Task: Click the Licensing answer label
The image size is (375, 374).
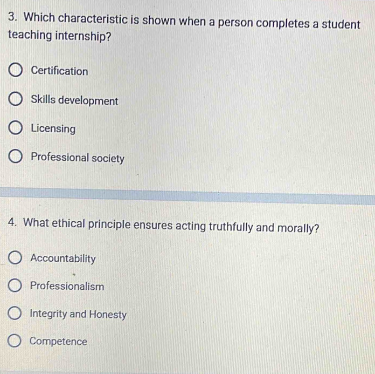Action: [x=53, y=129]
